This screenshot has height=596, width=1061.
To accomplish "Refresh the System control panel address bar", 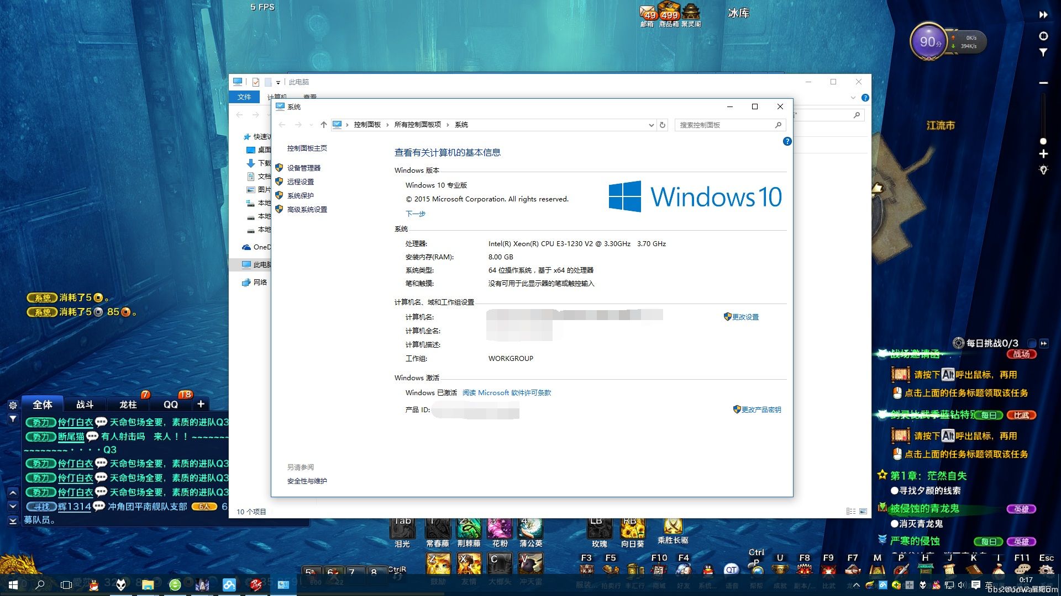I will pyautogui.click(x=663, y=125).
